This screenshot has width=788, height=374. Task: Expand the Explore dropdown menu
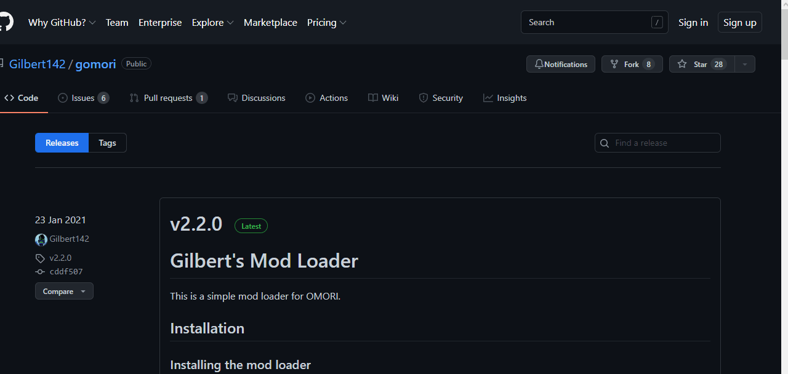(x=212, y=22)
